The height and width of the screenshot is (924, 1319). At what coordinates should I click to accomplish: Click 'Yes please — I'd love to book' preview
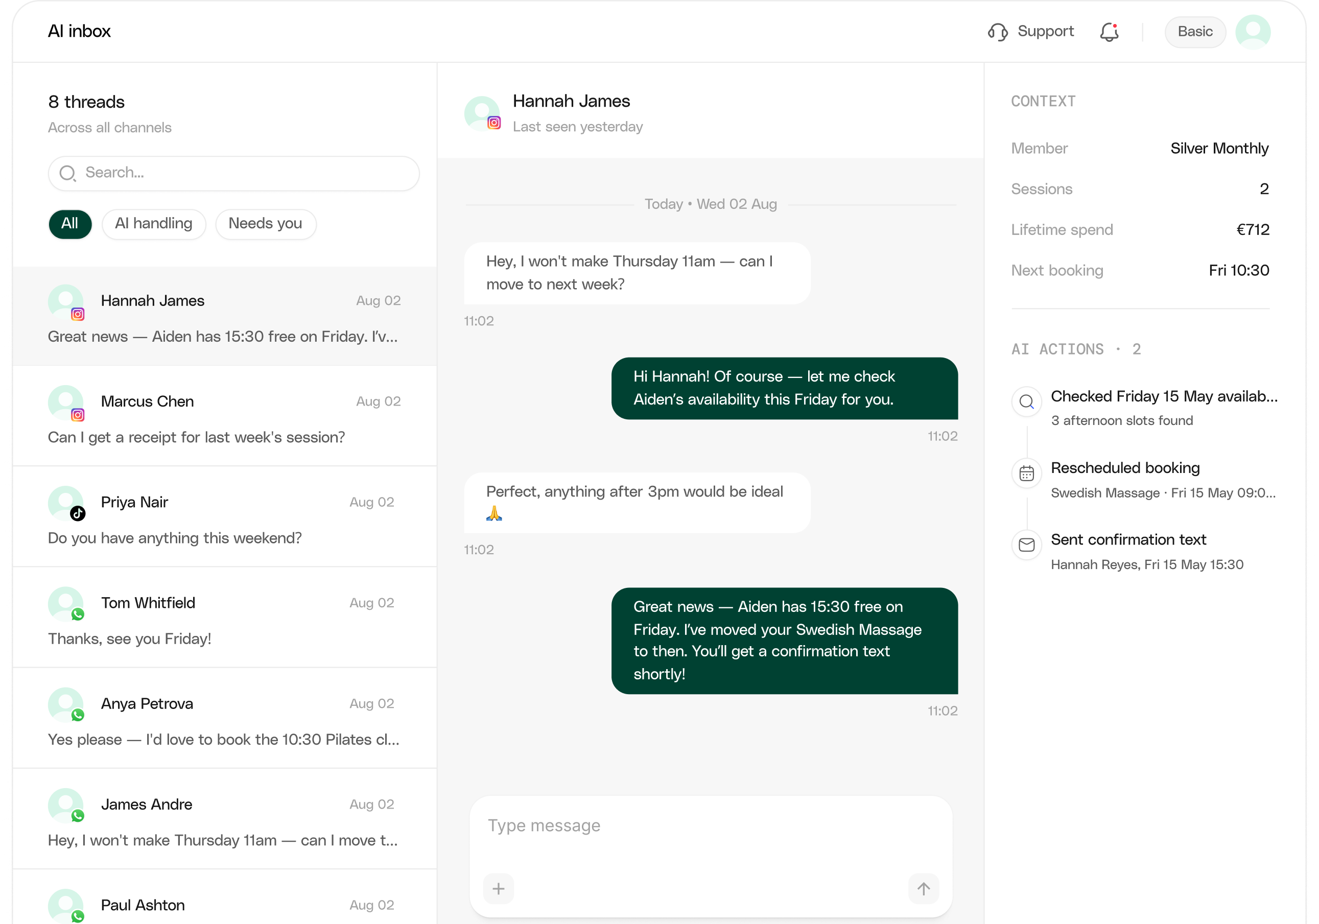(x=223, y=740)
